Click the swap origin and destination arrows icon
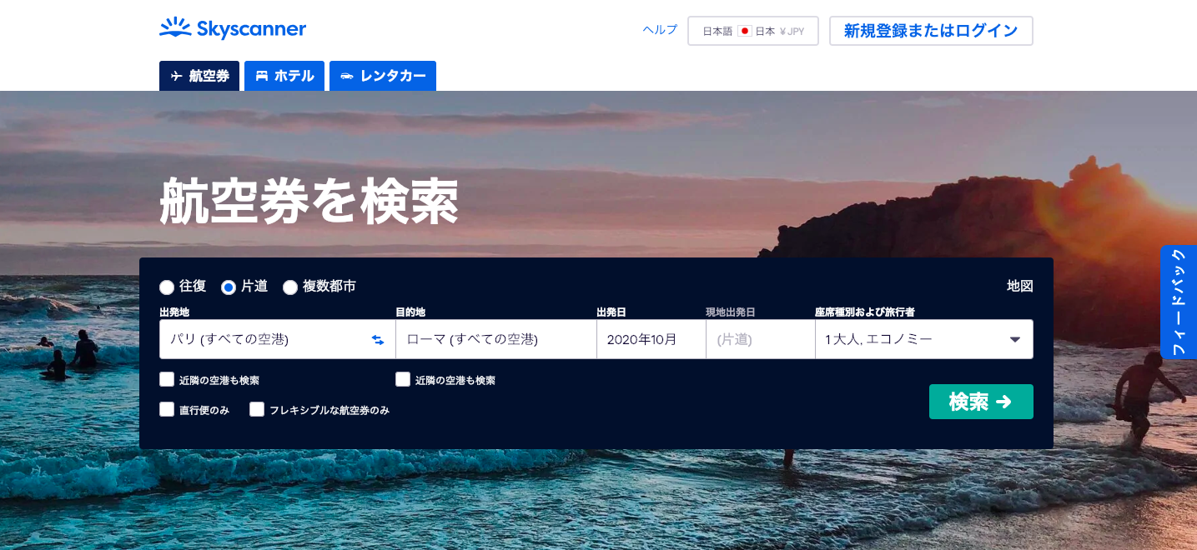The image size is (1197, 550). (x=378, y=340)
